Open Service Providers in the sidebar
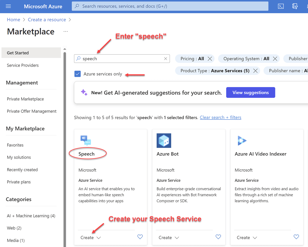Screen dimensions: 308x247 click(x=23, y=65)
